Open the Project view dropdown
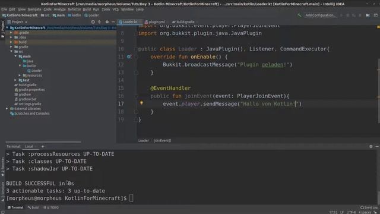 [17, 22]
